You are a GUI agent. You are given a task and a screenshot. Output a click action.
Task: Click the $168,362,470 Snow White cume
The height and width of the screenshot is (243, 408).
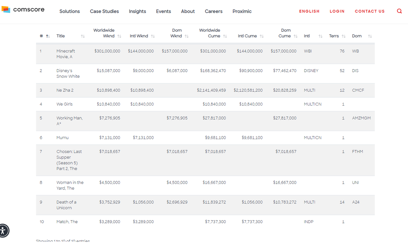point(213,71)
